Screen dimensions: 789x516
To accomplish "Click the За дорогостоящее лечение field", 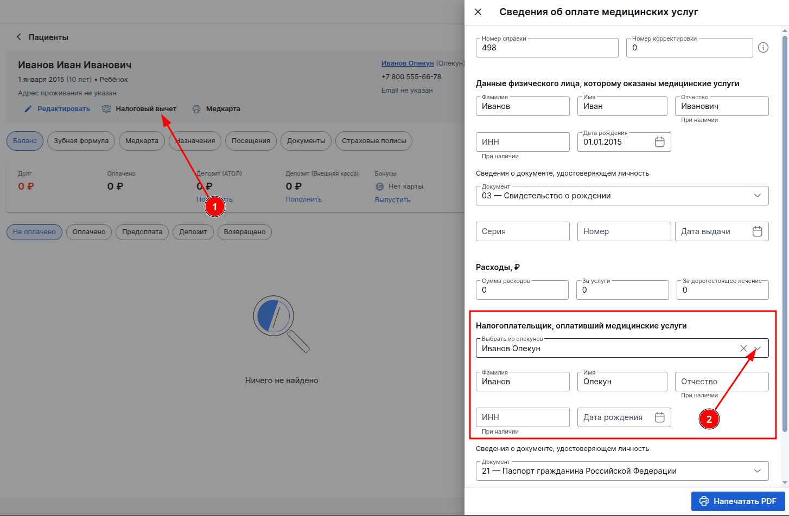I will 723,290.
